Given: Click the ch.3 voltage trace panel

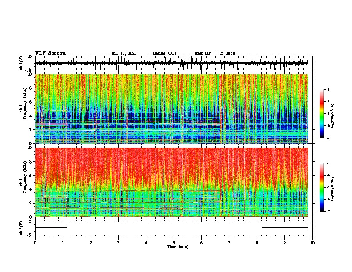Looking at the screenshot, I should pyautogui.click(x=175, y=228).
